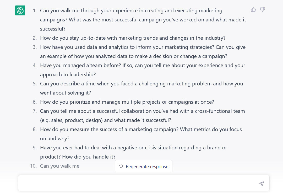Screen dimensions: 283x193
Task: Select question 4 about managing a team
Action: click(143, 70)
